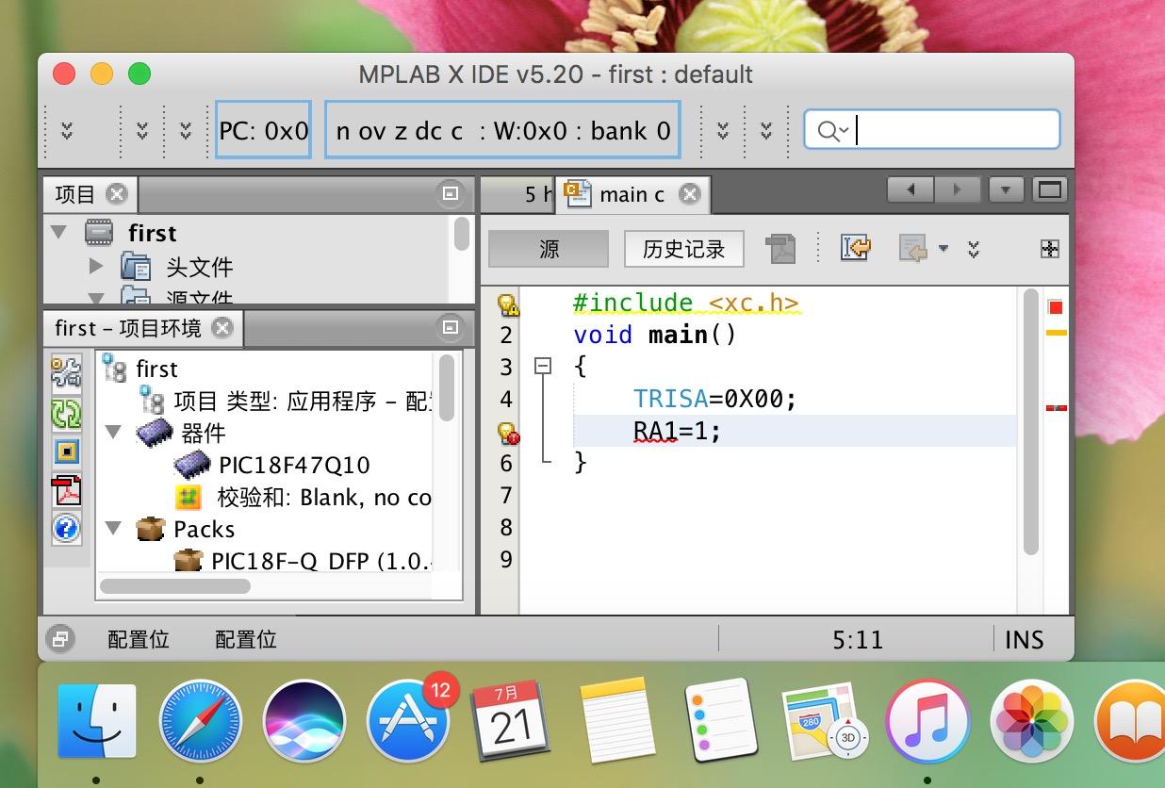Viewport: 1165px width, 788px height.
Task: Toggle the 历史记录 history view button
Action: [684, 249]
